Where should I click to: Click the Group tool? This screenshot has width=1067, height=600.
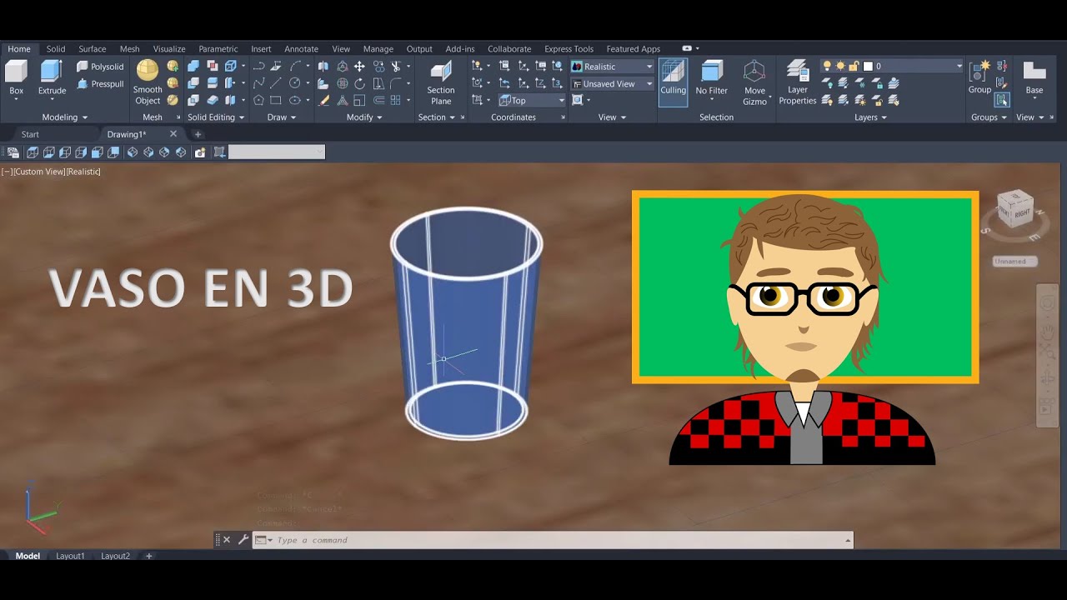tap(979, 77)
